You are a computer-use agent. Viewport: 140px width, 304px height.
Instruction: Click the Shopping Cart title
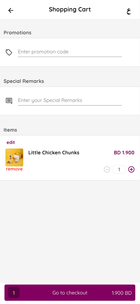(70, 9)
